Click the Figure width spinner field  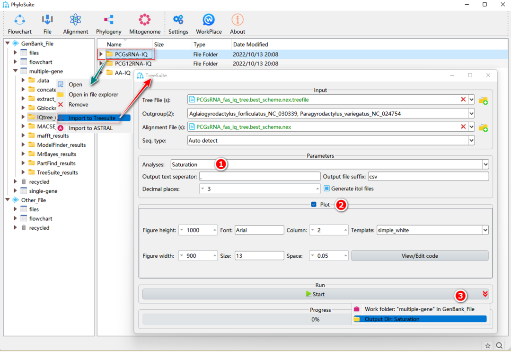(x=198, y=256)
